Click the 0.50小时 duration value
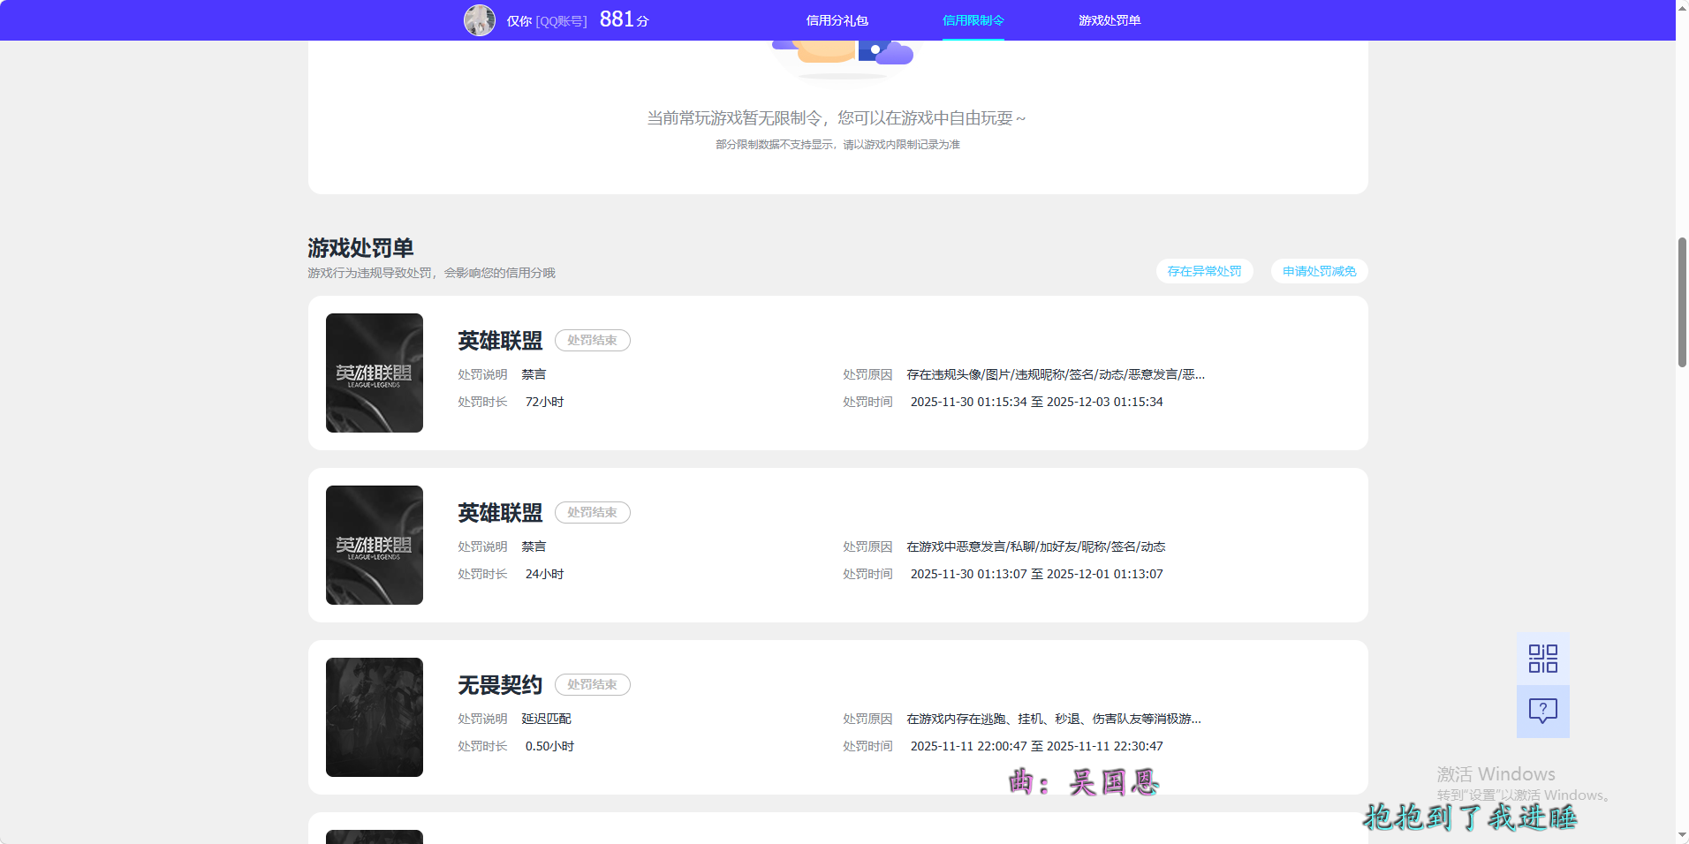Image resolution: width=1689 pixels, height=844 pixels. click(549, 746)
